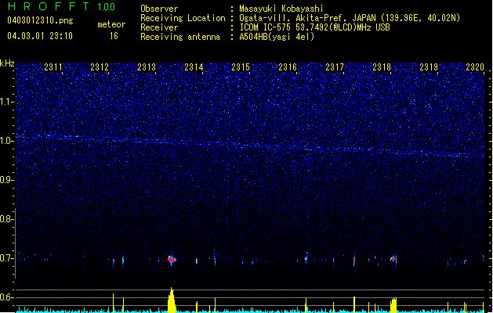Click the 2313 time marker
Screen dimensions: 493x313
click(x=147, y=67)
